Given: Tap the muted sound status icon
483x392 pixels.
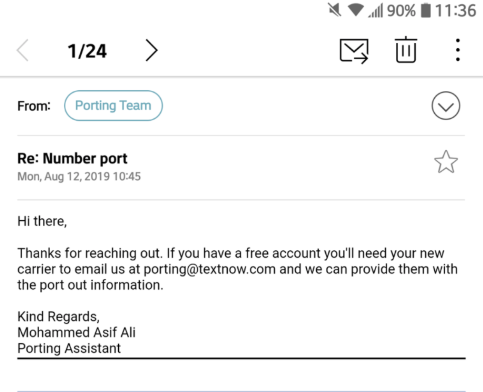Looking at the screenshot, I should click(335, 10).
